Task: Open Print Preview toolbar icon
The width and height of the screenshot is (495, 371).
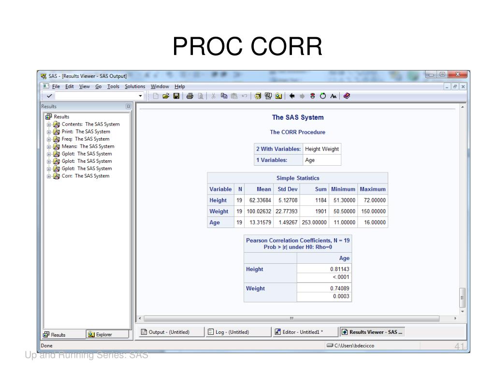Action: pyautogui.click(x=200, y=96)
